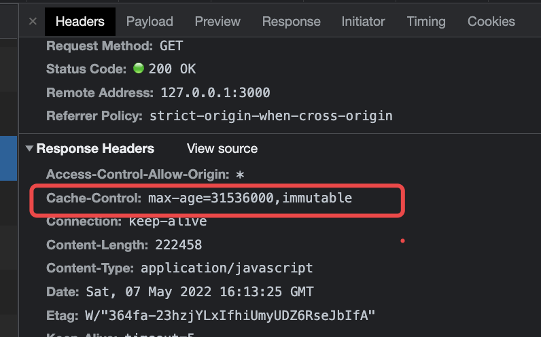Click the Response Headers section title
The image size is (541, 337).
coord(95,149)
